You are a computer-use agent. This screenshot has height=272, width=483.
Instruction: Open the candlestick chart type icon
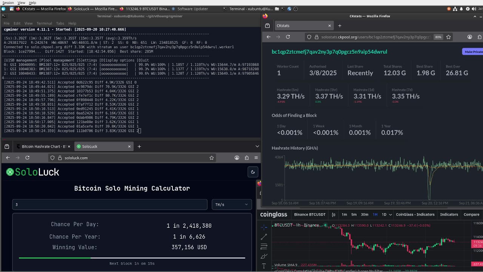tap(334, 215)
